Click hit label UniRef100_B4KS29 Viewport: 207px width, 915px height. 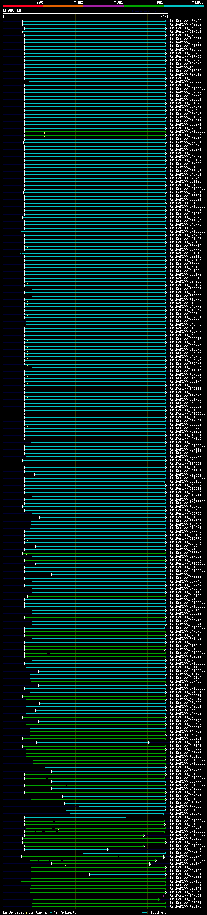pyautogui.click(x=185, y=228)
